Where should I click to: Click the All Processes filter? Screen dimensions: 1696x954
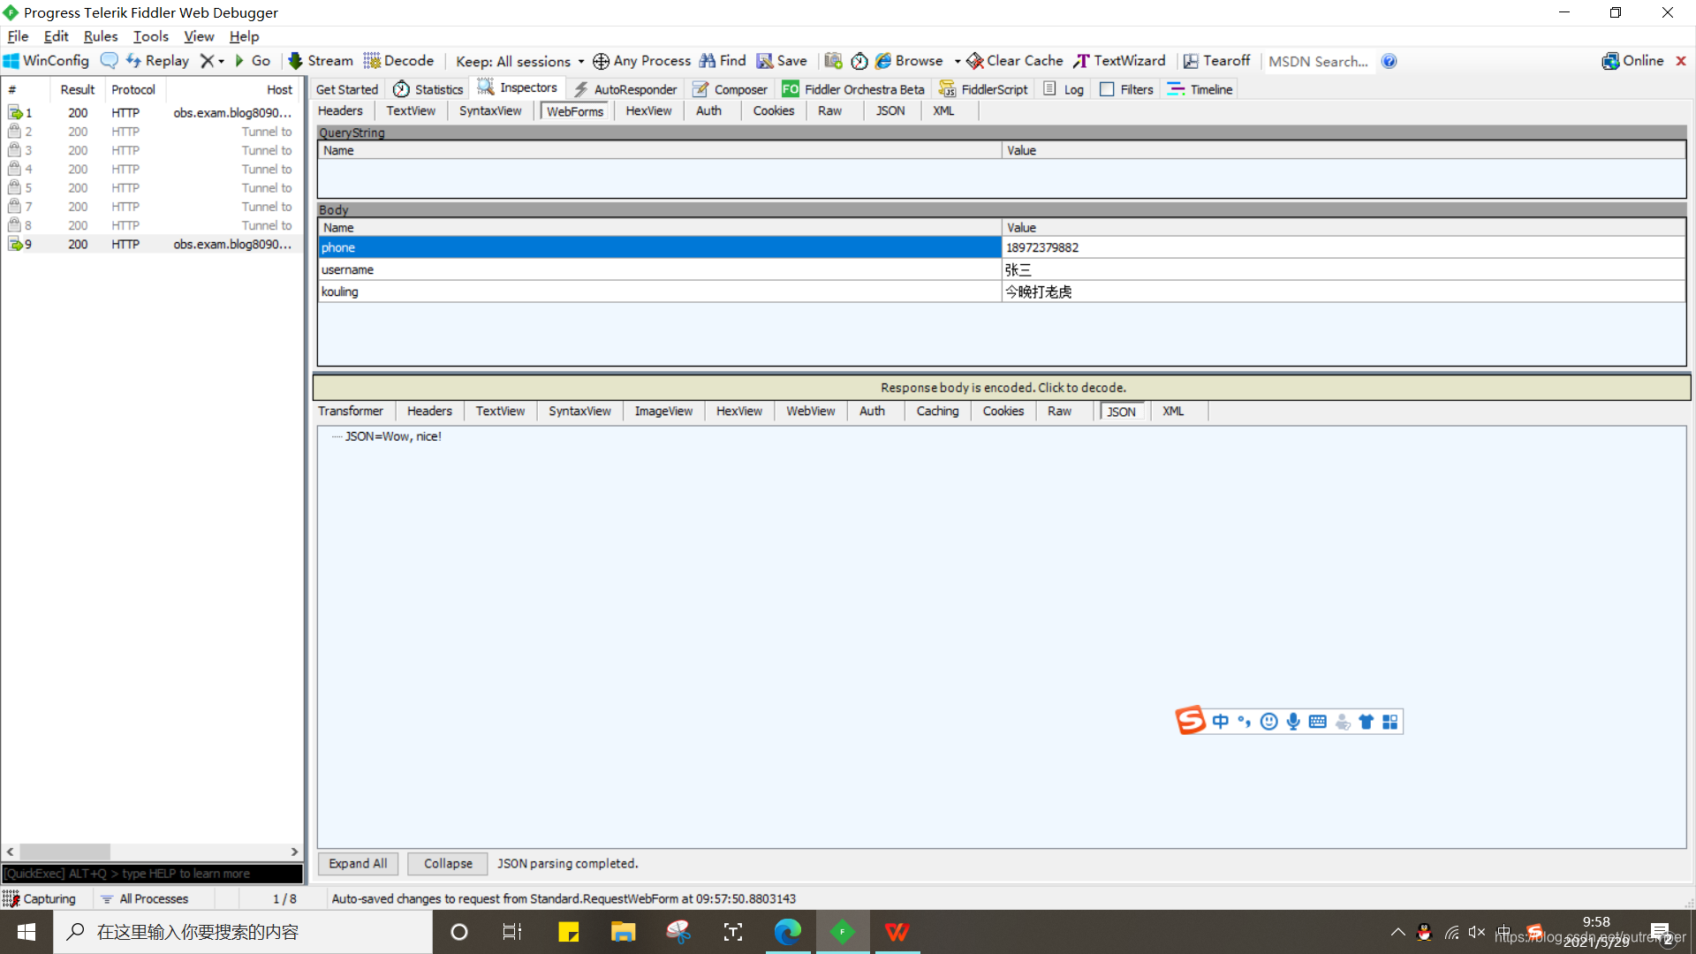pos(145,898)
